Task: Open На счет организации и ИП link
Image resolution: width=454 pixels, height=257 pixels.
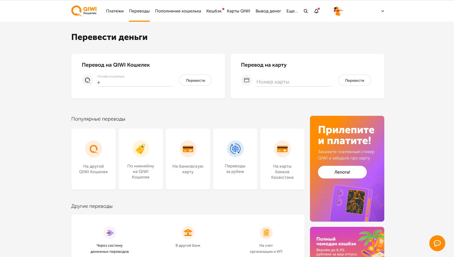Action: [x=266, y=249]
